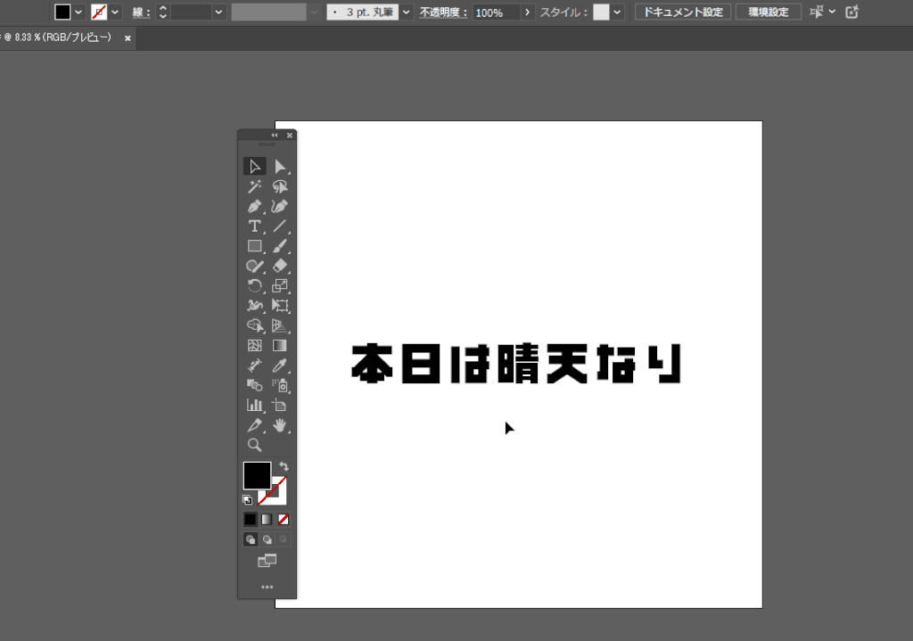This screenshot has width=913, height=641.
Task: Select the Shaper tool
Action: [x=254, y=266]
